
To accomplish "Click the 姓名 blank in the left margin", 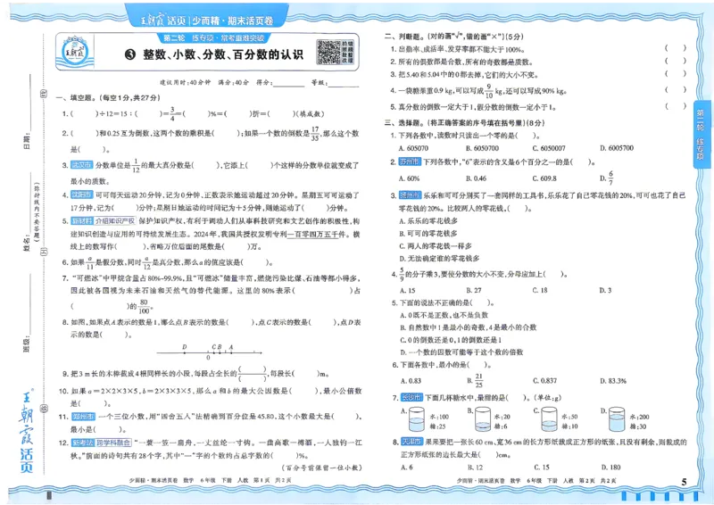I will 32,204.
